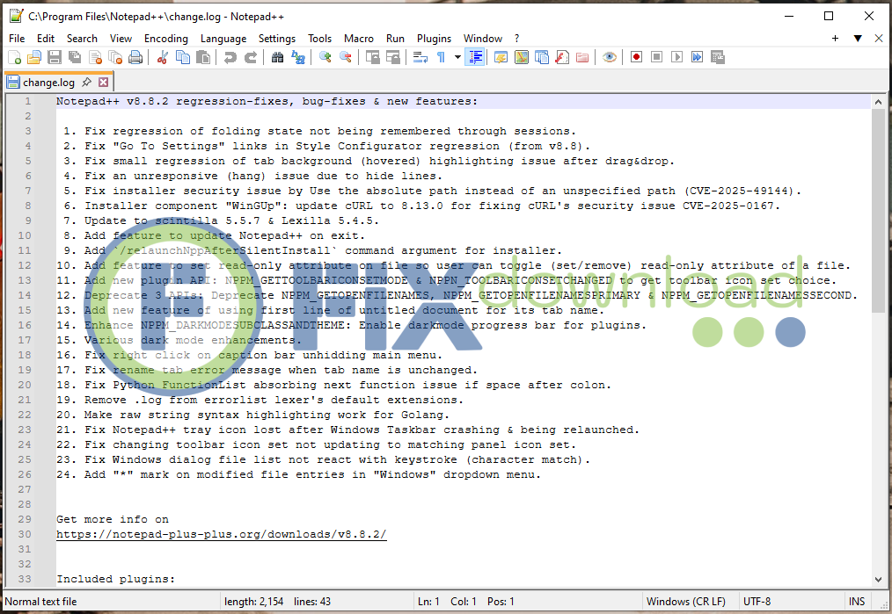892x614 pixels.
Task: Toggle the indent guide button
Action: (476, 58)
